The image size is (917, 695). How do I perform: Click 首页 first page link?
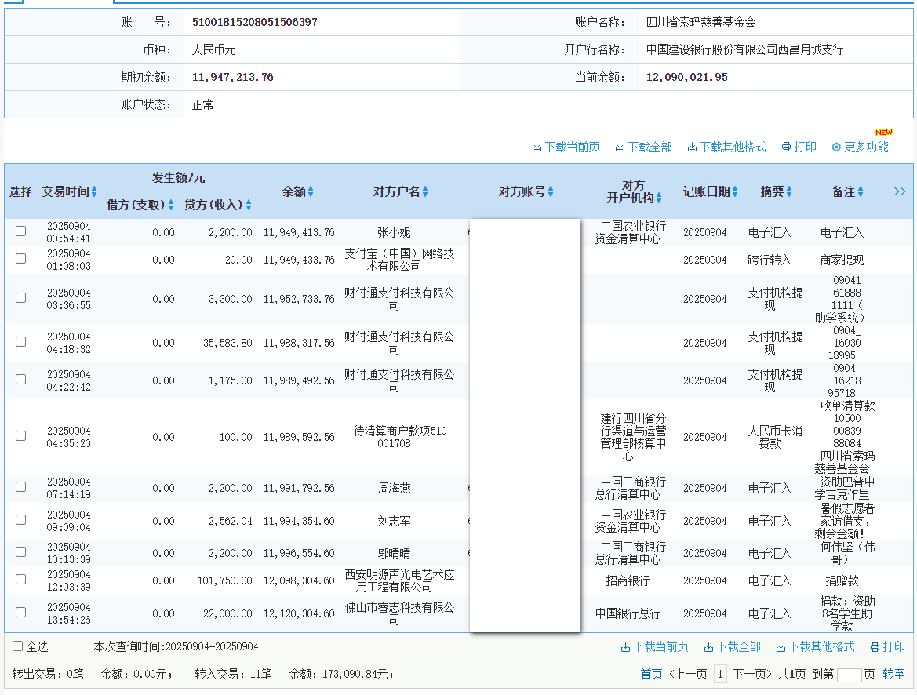[651, 675]
